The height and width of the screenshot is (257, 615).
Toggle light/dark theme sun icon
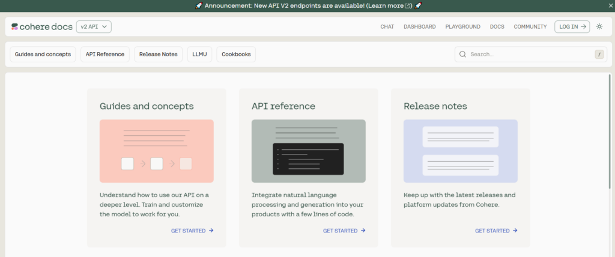(599, 26)
